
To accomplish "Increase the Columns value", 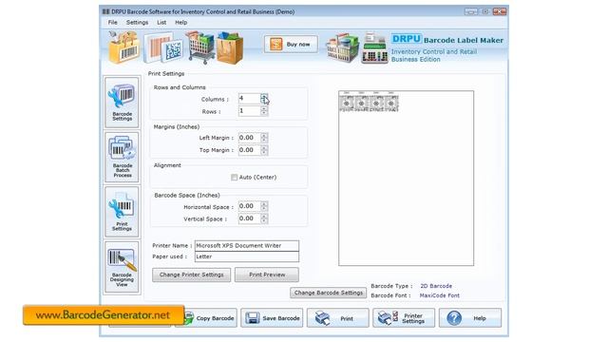I will [264, 97].
